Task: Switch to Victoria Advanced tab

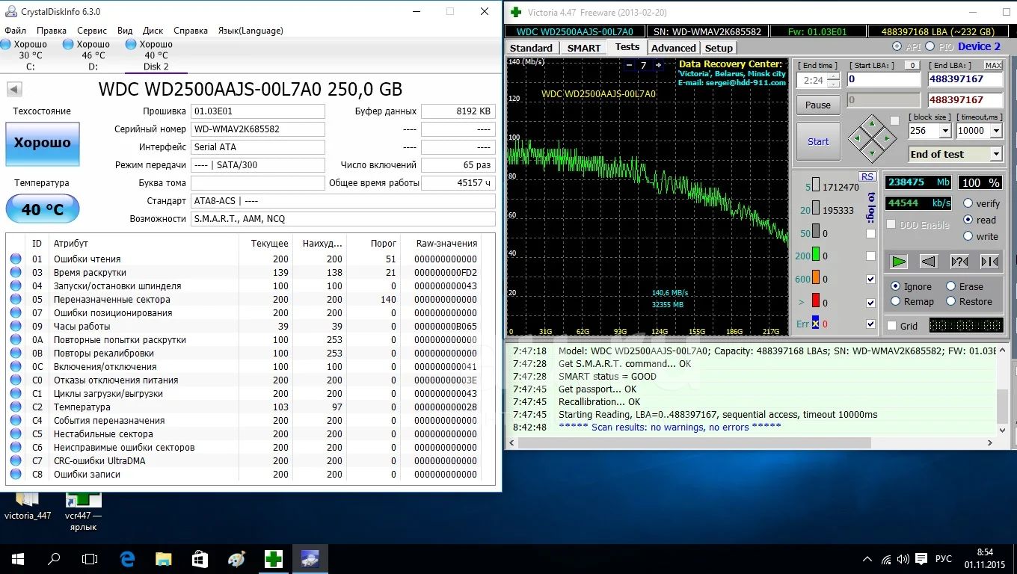Action: [x=674, y=48]
